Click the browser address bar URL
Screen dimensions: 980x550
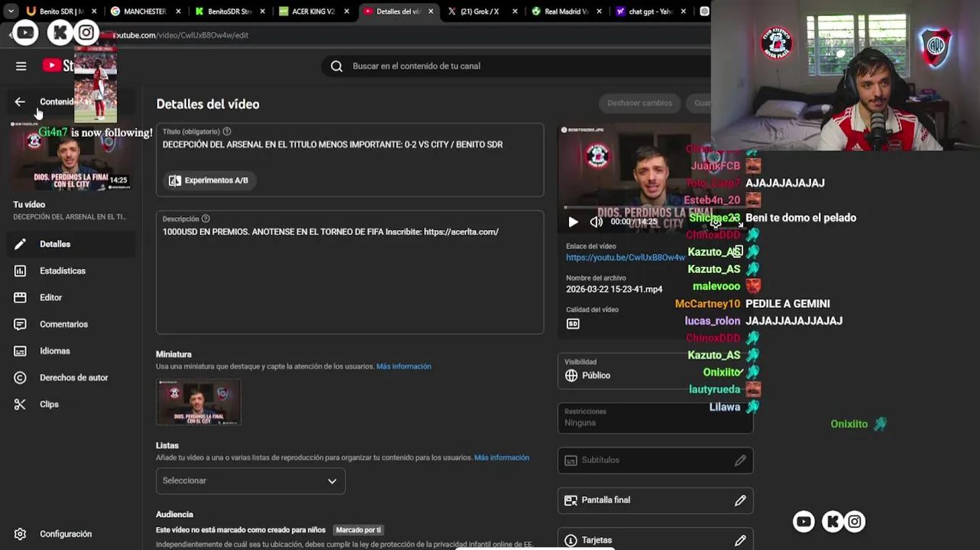click(x=181, y=35)
